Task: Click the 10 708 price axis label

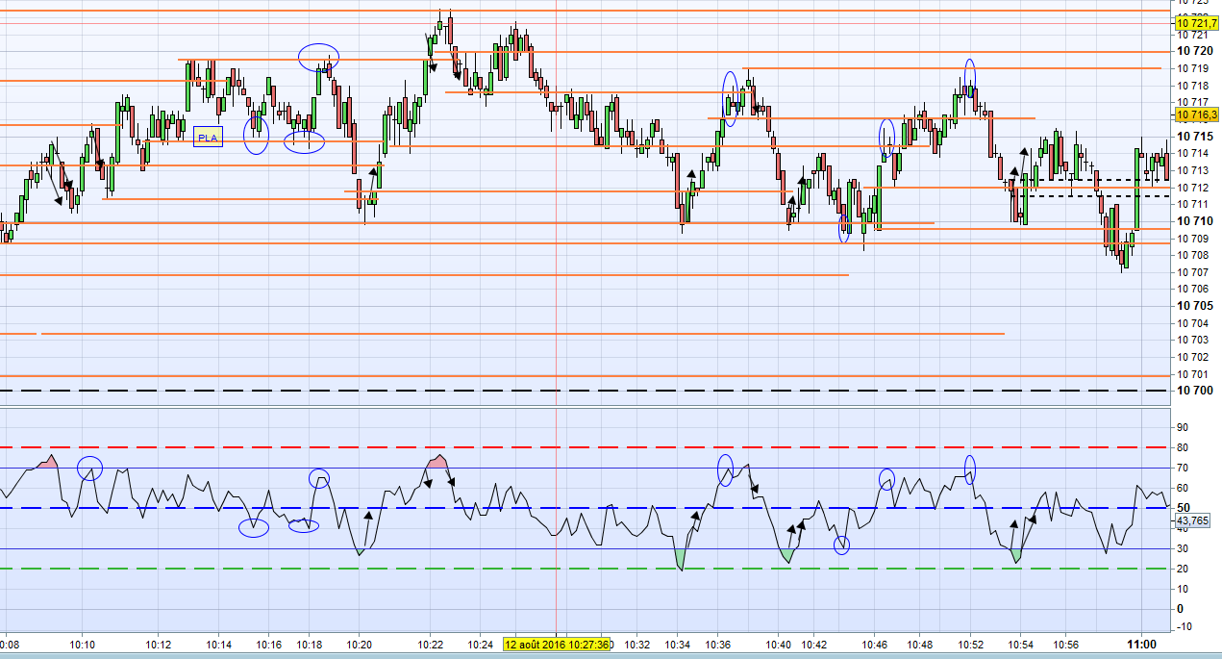Action: [1193, 255]
